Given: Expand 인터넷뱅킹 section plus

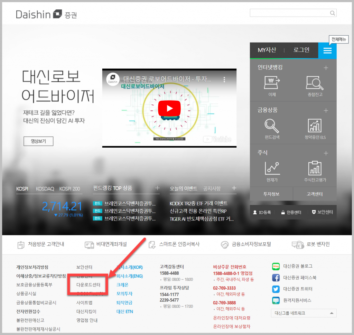Looking at the screenshot, I should point(326,68).
